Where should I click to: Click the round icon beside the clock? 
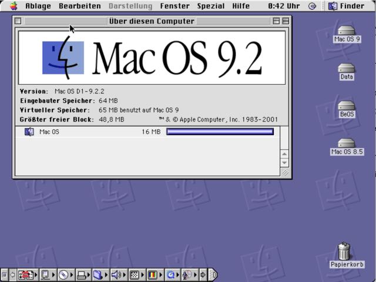(x=312, y=6)
